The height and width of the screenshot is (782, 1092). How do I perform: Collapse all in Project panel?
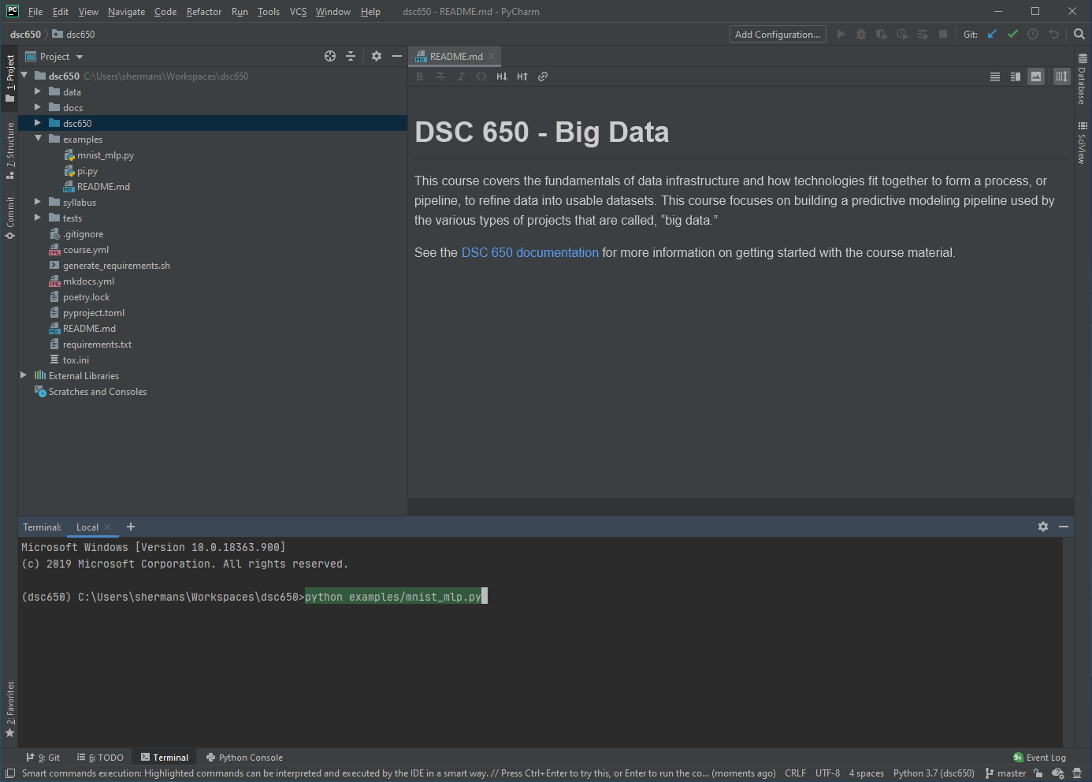pyautogui.click(x=351, y=56)
